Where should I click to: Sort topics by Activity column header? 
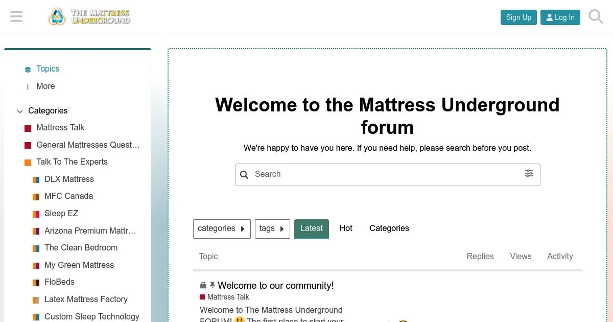560,257
